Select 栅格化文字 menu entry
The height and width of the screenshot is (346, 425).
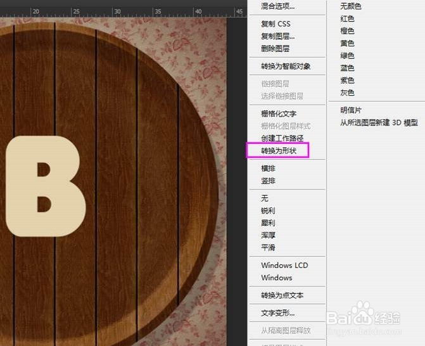pyautogui.click(x=279, y=113)
